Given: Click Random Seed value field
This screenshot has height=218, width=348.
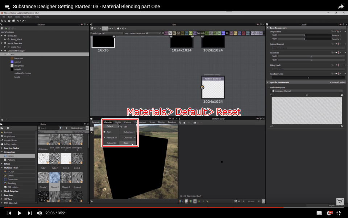Looking at the screenshot, I should (x=308, y=78).
